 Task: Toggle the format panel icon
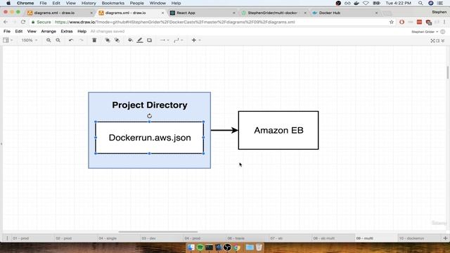pos(437,41)
